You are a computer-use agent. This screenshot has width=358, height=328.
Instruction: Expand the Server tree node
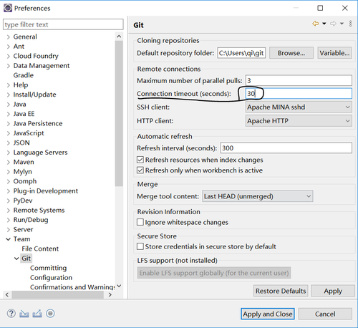(9, 230)
